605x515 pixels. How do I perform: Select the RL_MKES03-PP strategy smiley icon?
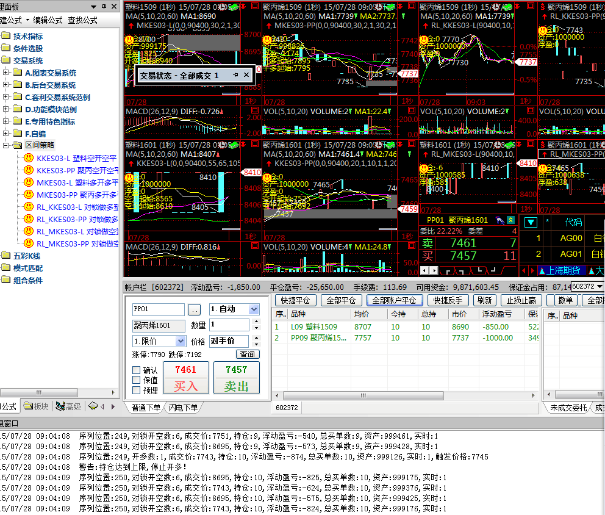(x=28, y=243)
